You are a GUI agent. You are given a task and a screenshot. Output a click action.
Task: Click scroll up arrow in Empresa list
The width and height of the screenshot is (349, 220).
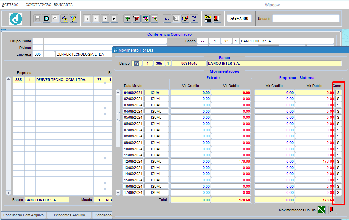[8, 79]
